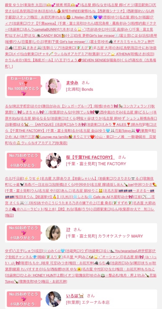Open まゆみ's profile avatar thumbnail
Screen dimensions: 162x309
point(53,86)
